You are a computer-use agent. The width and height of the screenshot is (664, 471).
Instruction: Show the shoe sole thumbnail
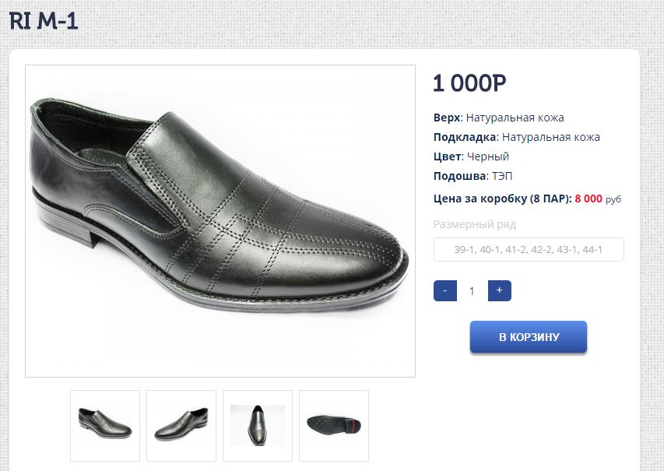(334, 425)
